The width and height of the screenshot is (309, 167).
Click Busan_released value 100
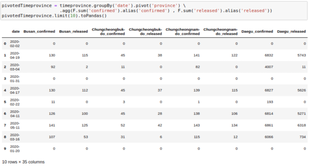click(85, 114)
